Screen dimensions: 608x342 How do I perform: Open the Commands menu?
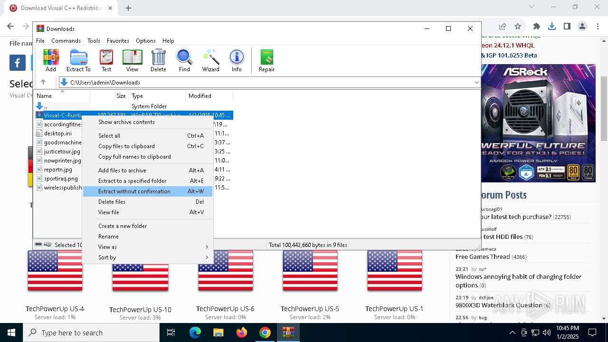[x=66, y=41]
